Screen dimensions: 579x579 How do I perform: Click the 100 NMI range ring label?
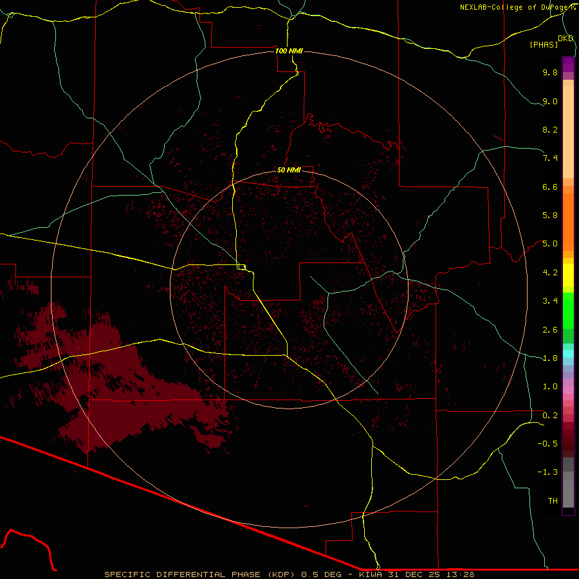(289, 51)
